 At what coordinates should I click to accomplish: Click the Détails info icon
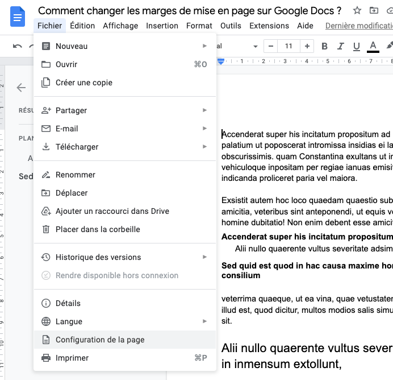46,303
